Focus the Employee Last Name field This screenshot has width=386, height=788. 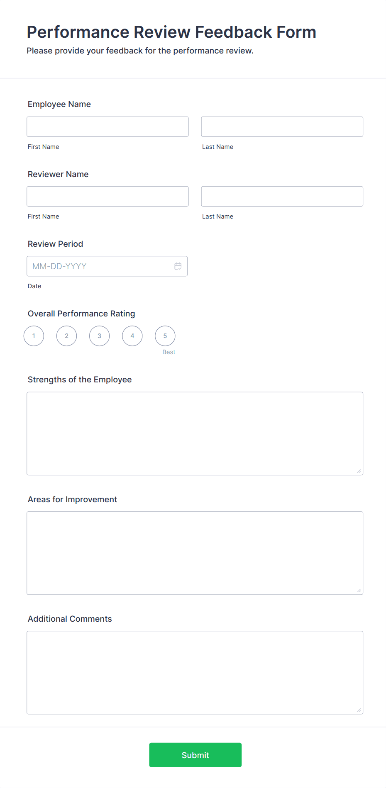point(282,126)
